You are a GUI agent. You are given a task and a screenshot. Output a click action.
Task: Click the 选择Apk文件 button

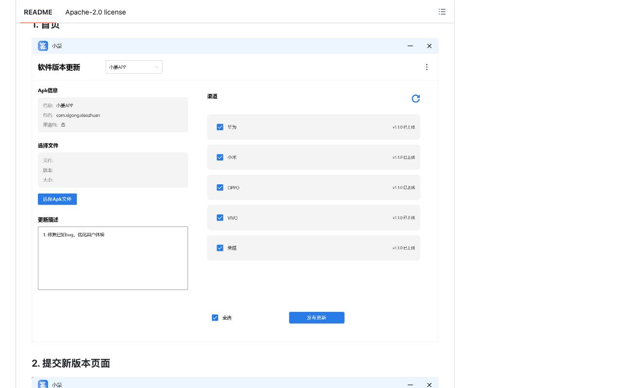57,199
